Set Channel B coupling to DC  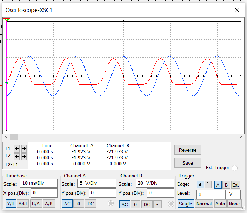pos(147,204)
